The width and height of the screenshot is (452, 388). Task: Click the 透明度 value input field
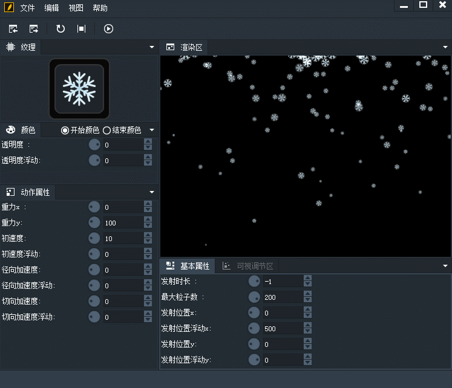coord(123,144)
